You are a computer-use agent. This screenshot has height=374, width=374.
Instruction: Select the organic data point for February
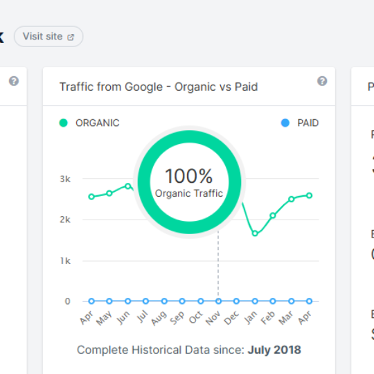273,215
